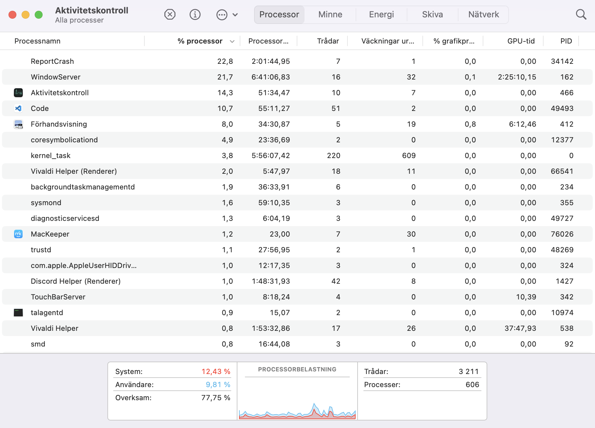Switch to the Minne tab

click(x=330, y=15)
